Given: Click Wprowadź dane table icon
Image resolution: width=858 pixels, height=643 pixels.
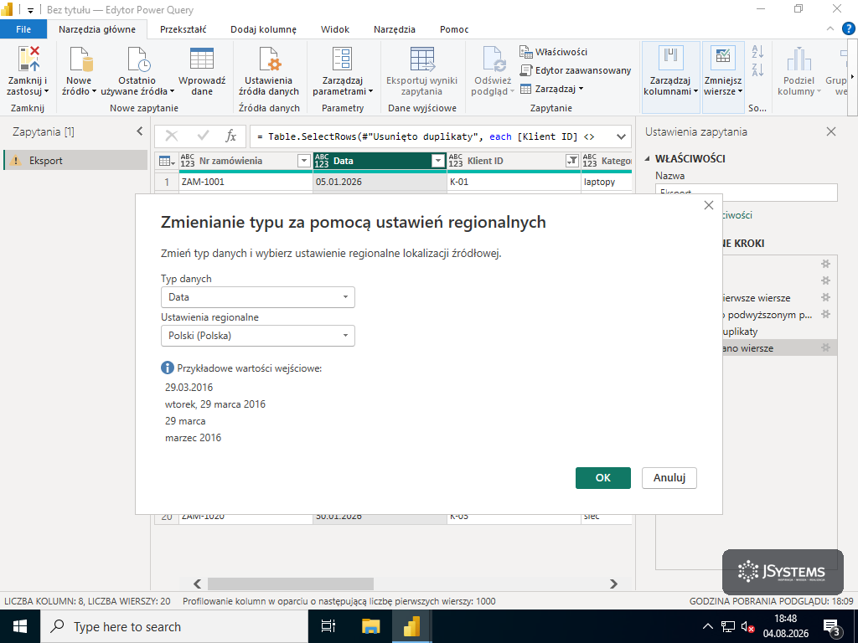Looking at the screenshot, I should [202, 59].
